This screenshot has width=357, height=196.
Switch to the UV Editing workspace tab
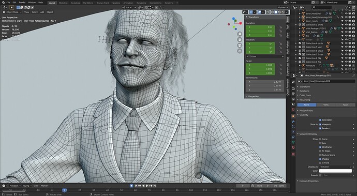click(88, 3)
